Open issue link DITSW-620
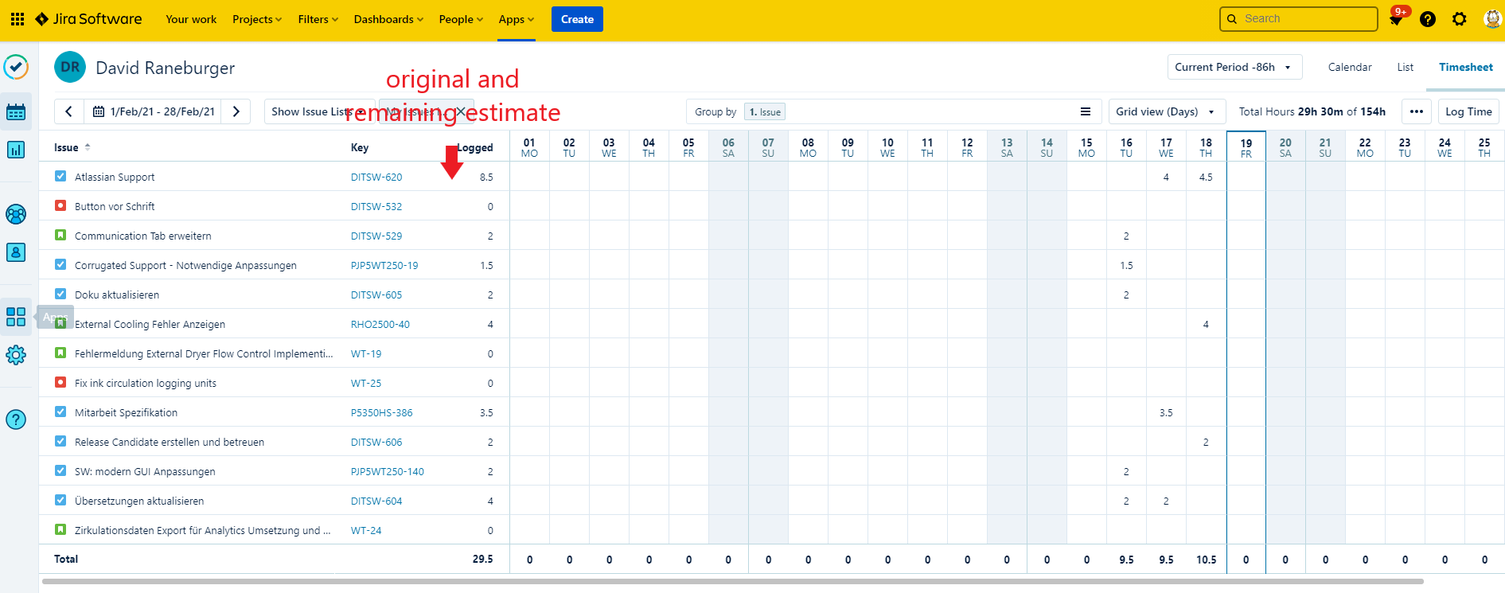1505x593 pixels. (376, 178)
